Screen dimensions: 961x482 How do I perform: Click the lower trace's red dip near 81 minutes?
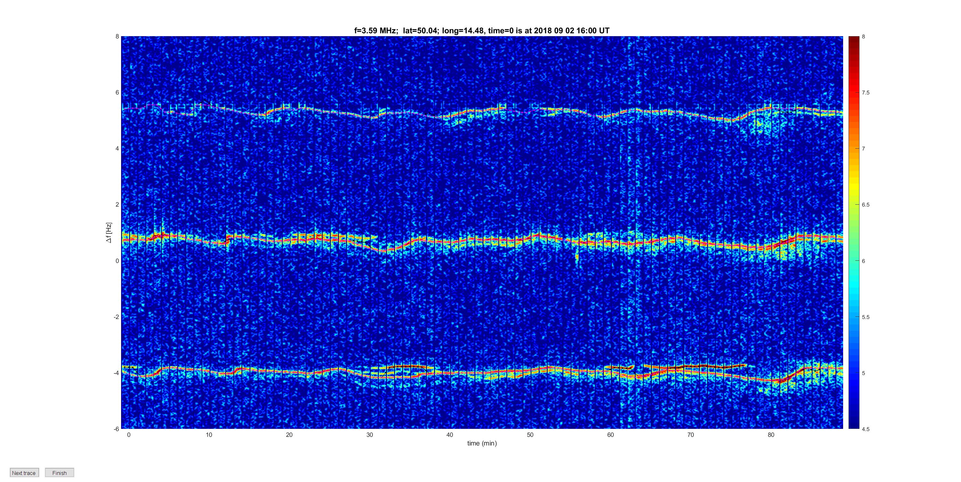click(780, 380)
